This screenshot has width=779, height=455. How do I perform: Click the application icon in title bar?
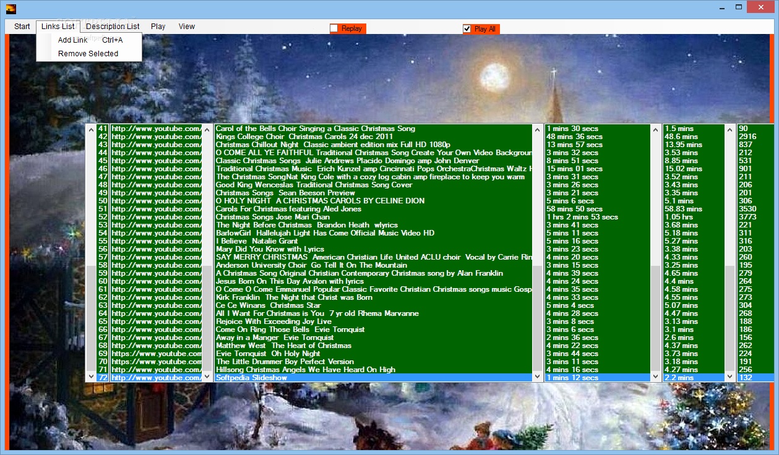[11, 9]
